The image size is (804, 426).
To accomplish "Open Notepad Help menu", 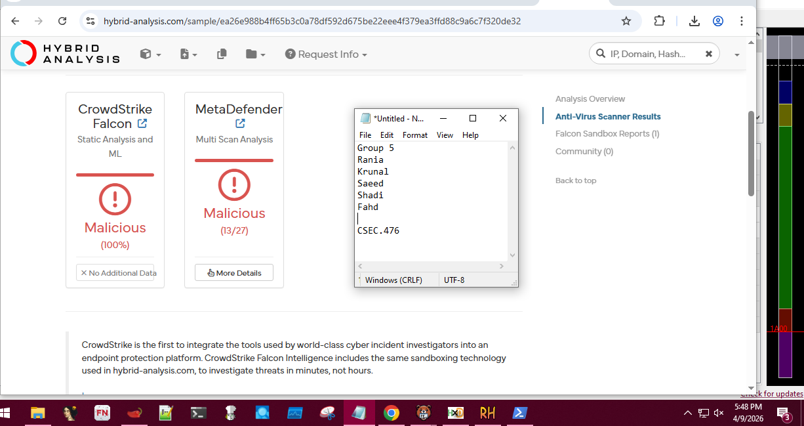I will [x=470, y=135].
